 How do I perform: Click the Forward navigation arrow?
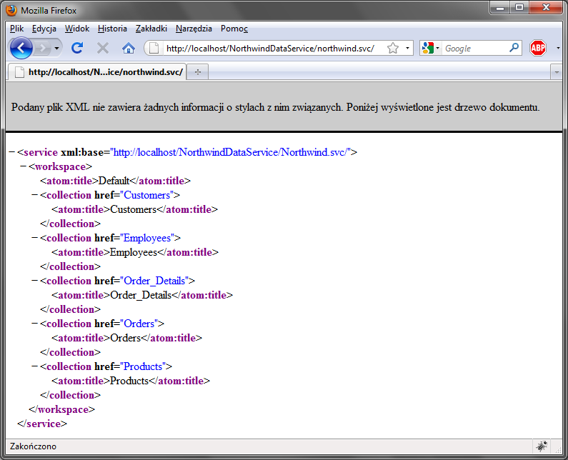pos(43,48)
